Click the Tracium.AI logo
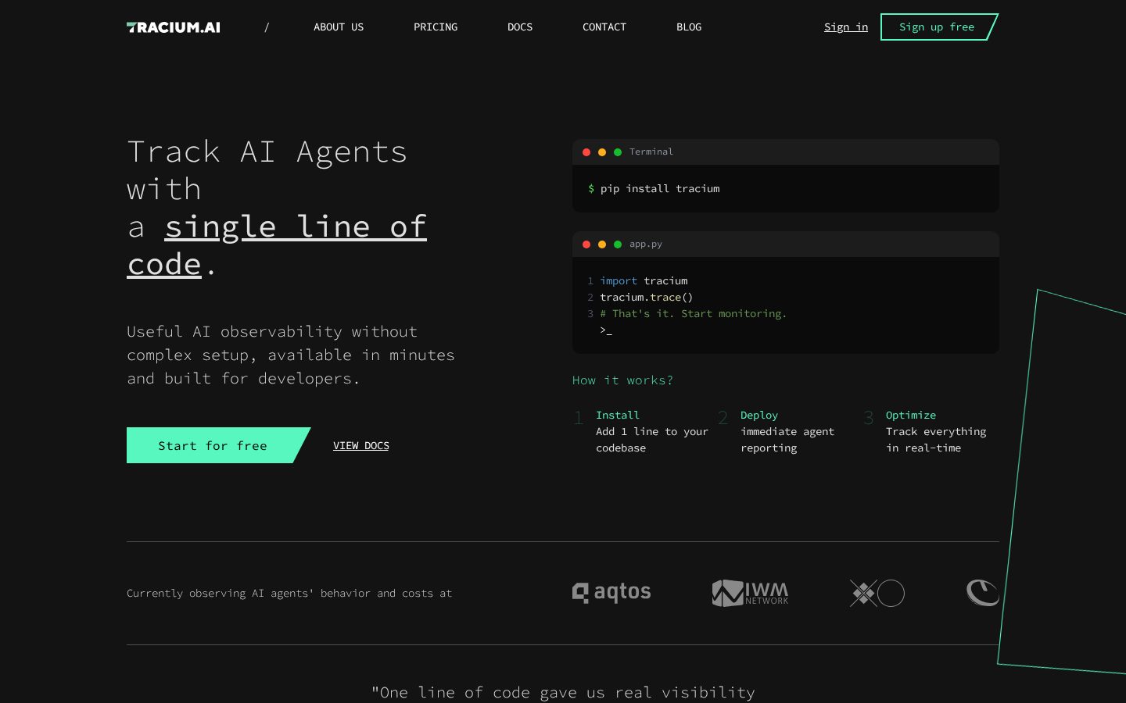 click(174, 27)
